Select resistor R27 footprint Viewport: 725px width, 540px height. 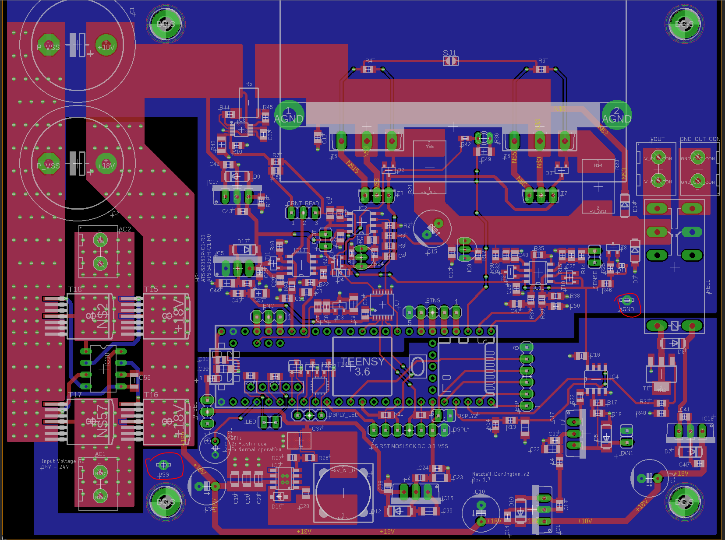coord(292,458)
